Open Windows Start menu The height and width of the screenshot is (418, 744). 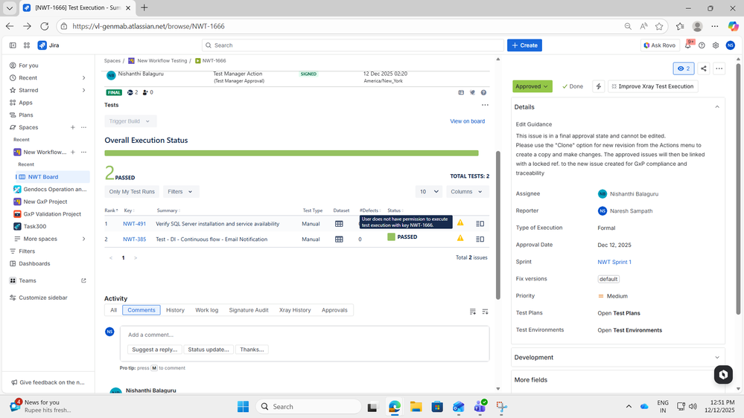click(x=243, y=407)
